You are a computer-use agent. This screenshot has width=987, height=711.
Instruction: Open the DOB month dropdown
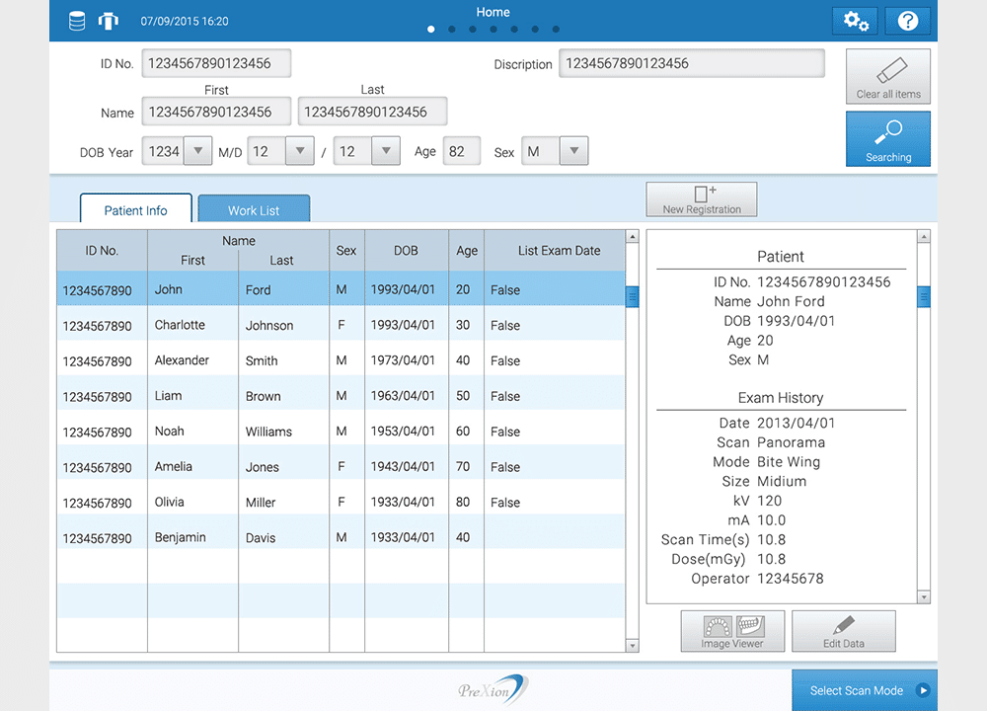pos(299,151)
